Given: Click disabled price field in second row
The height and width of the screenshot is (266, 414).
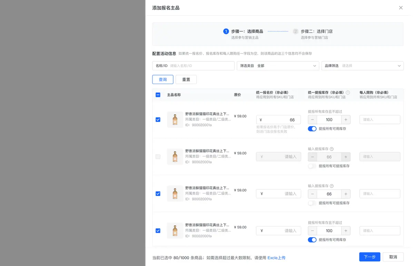Looking at the screenshot, I should point(278,157).
